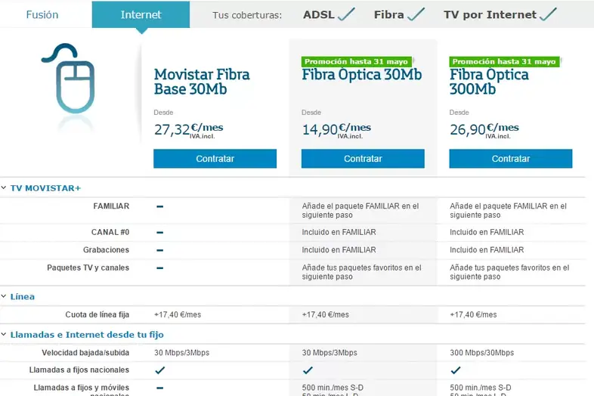Click the 27,32€/mes price
This screenshot has height=396, width=594.
[x=189, y=130]
